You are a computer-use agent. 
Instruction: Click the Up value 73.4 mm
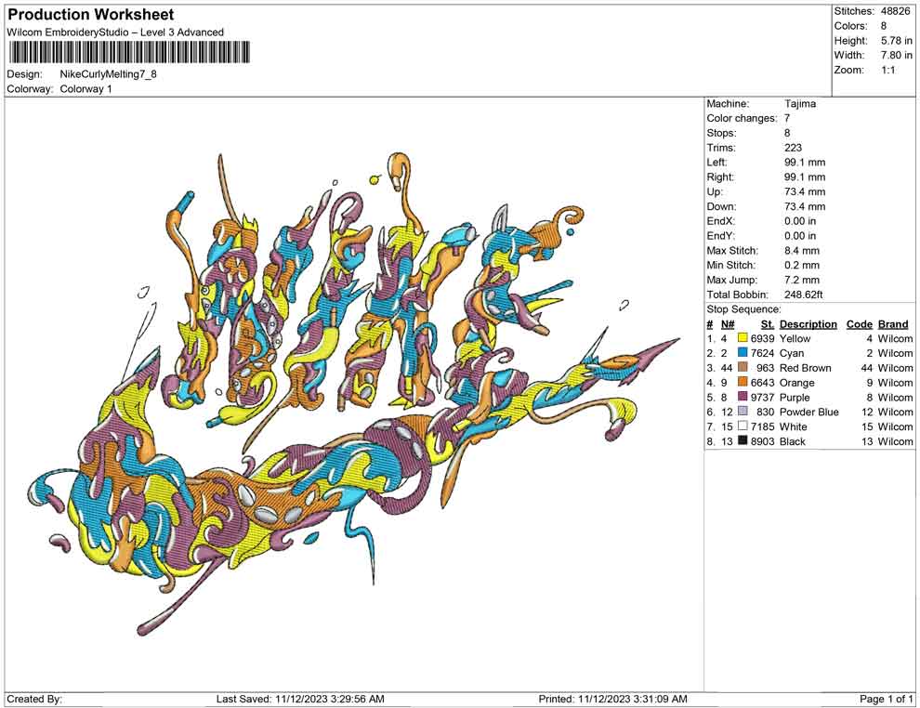[x=805, y=191]
